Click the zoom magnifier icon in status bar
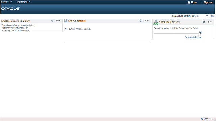This screenshot has width=216, height=121. 202,119
